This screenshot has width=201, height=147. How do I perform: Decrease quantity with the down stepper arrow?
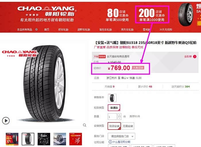[119, 118]
